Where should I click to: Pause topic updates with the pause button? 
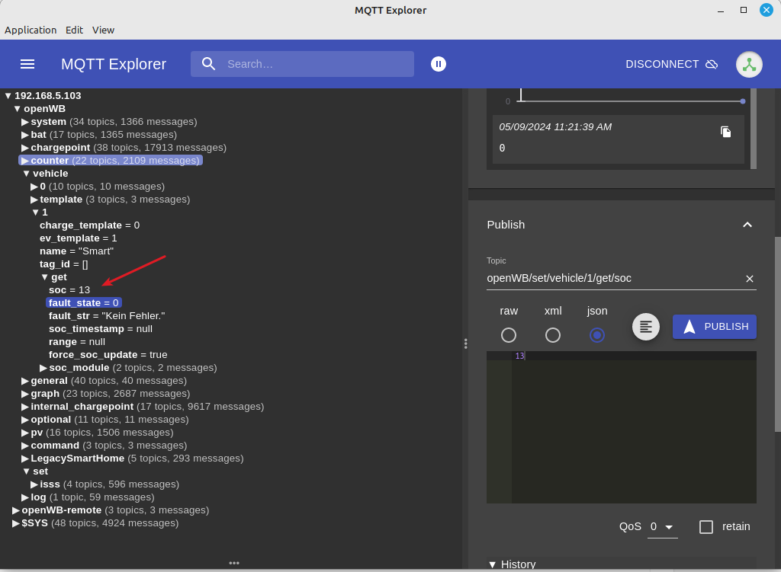coord(439,64)
